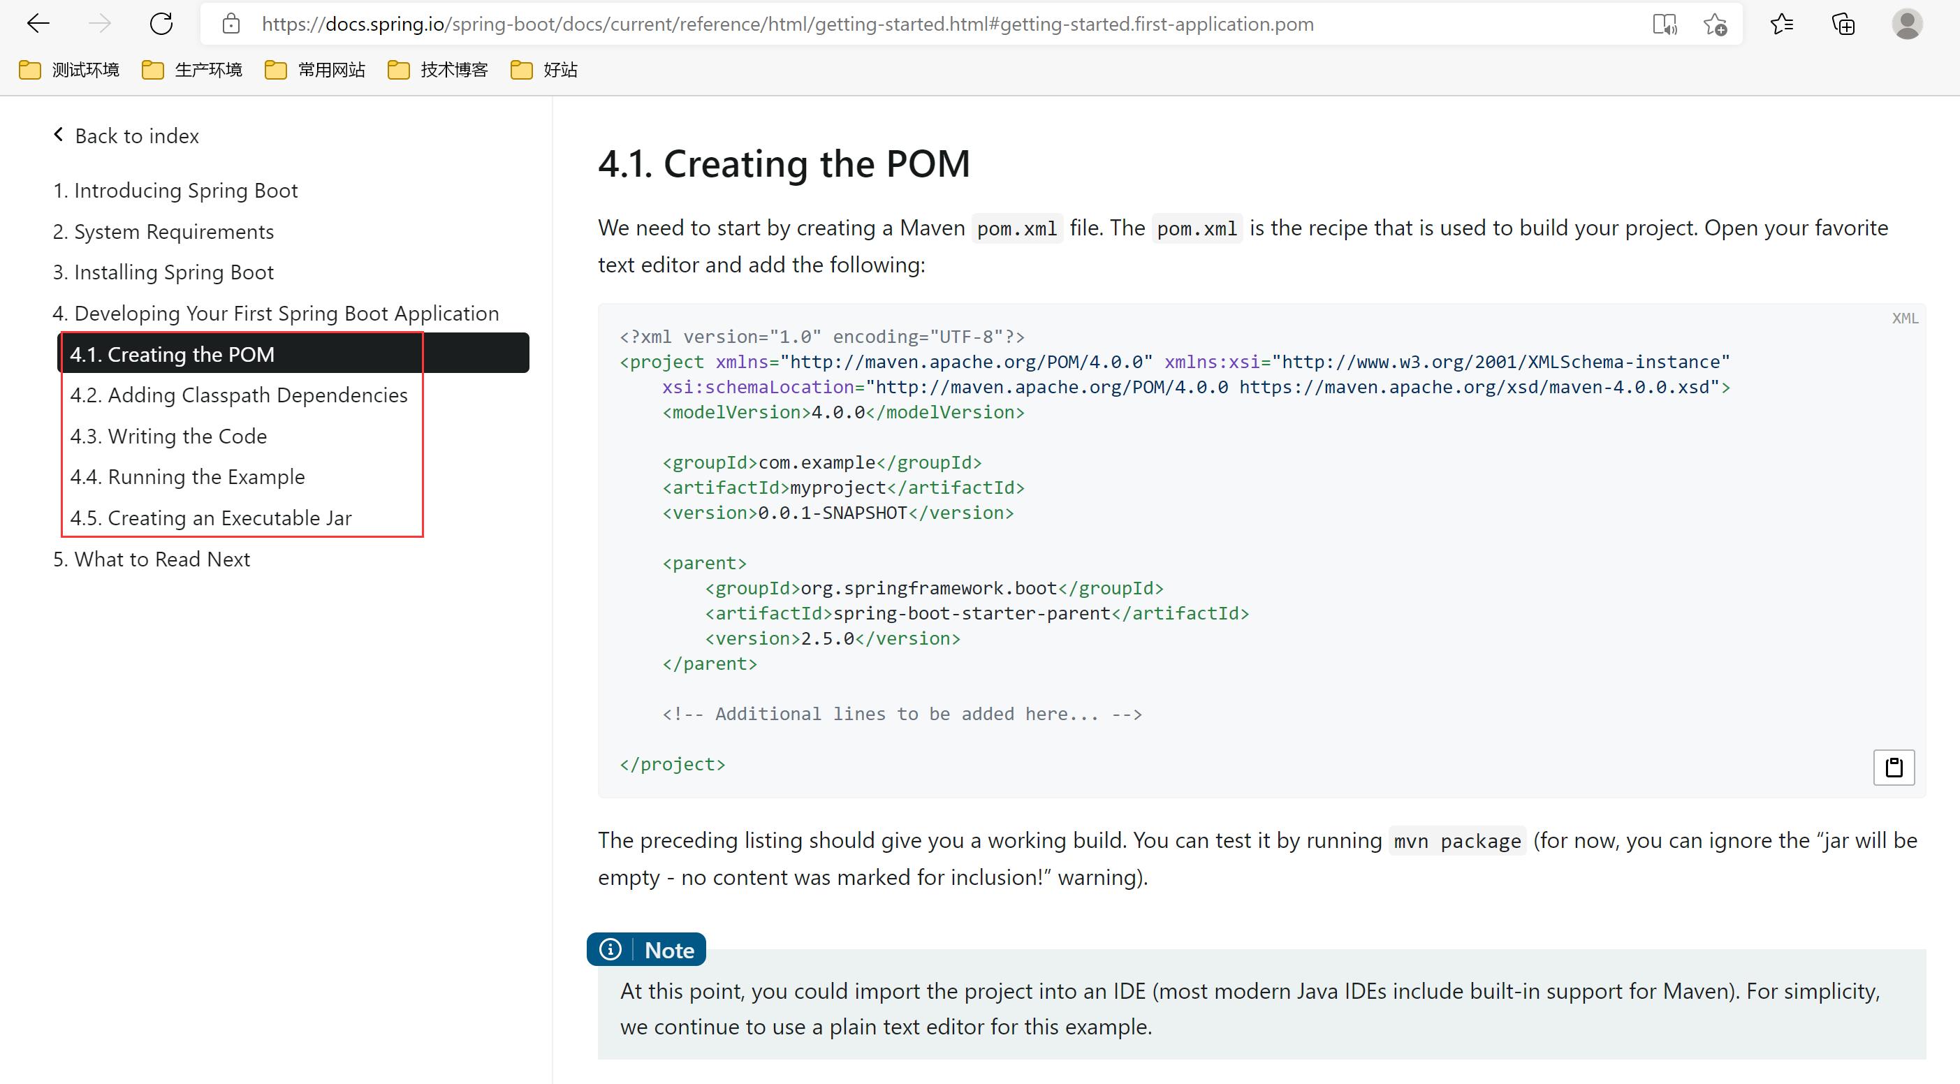The width and height of the screenshot is (1960, 1084).
Task: Open 2. System Requirements section
Action: [163, 231]
